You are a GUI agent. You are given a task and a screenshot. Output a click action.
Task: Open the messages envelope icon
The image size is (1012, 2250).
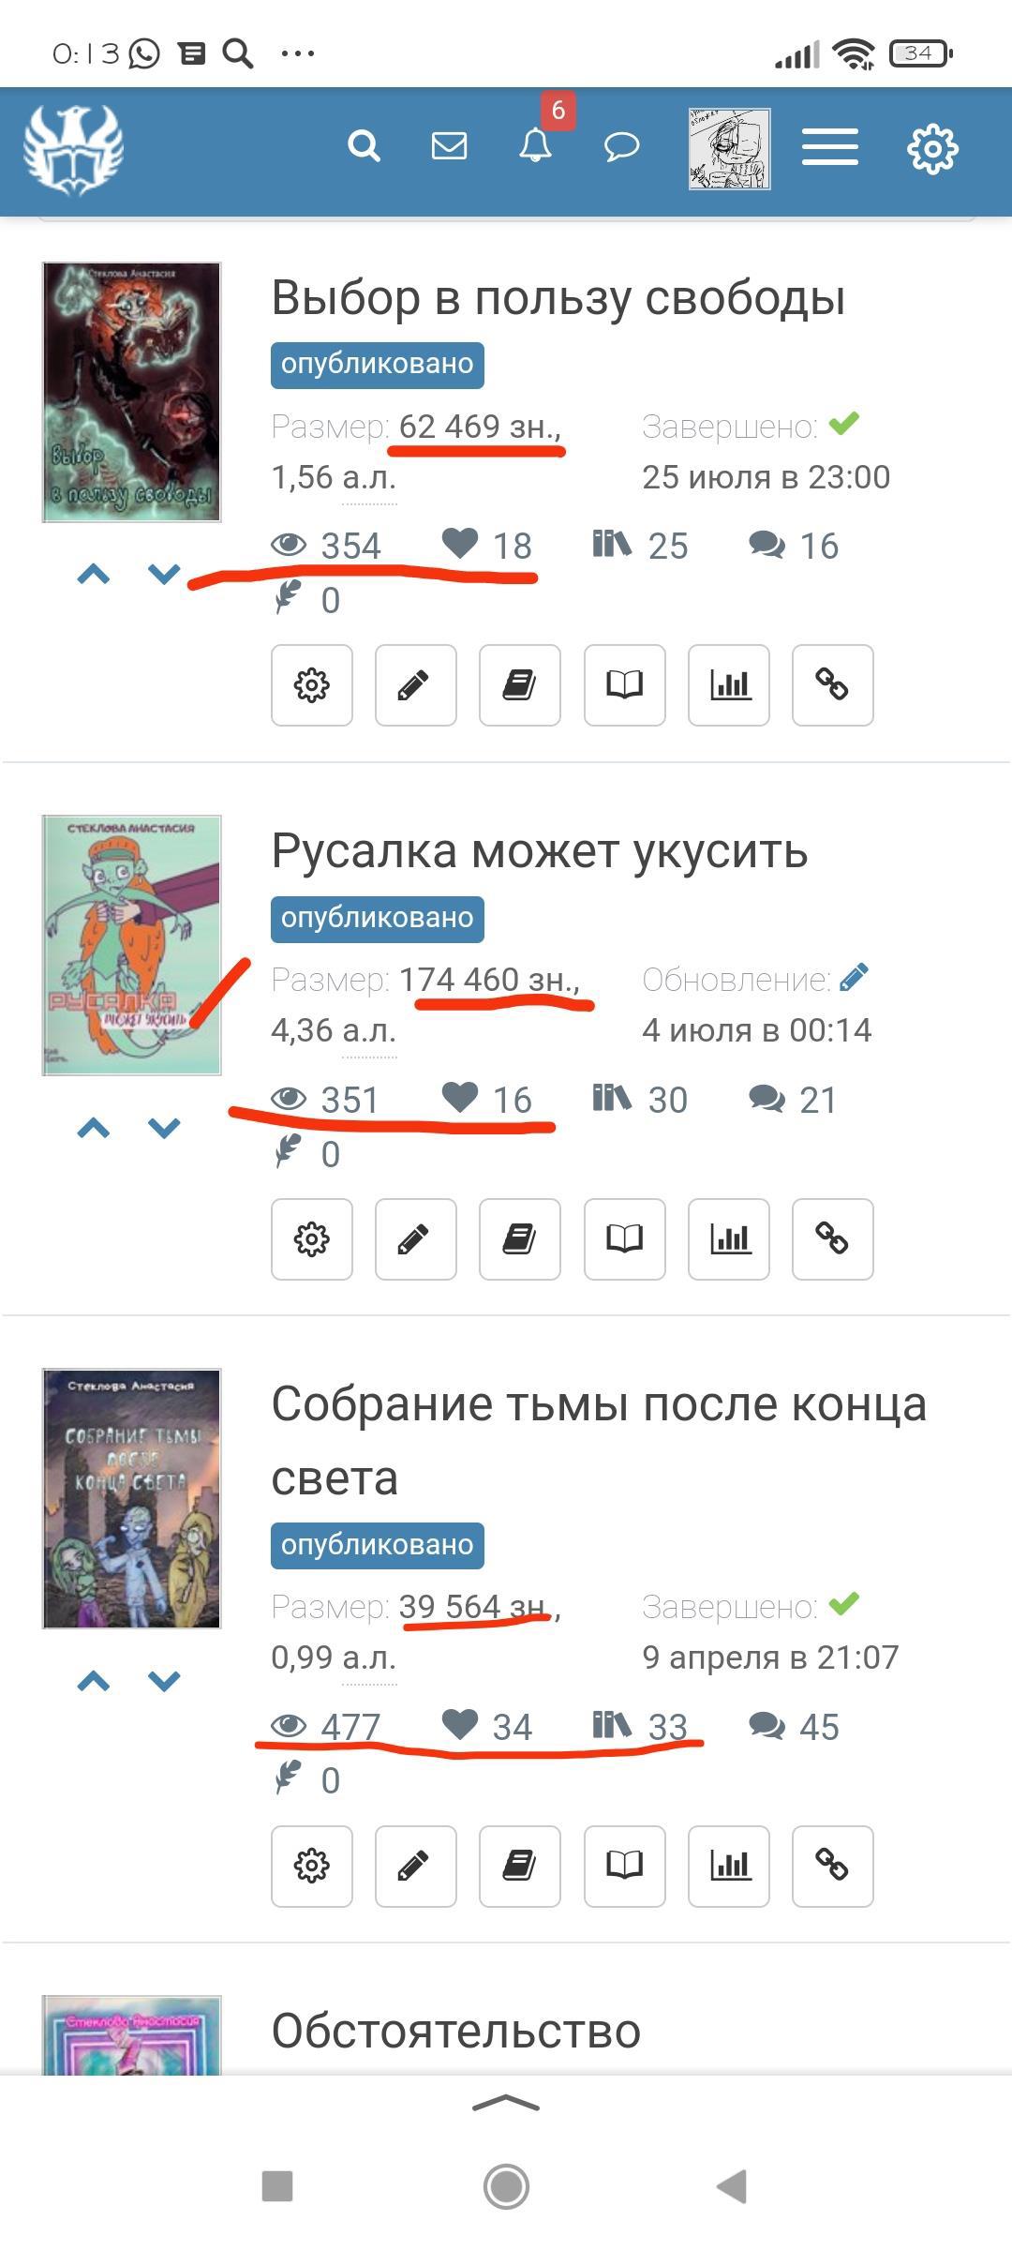[x=449, y=146]
